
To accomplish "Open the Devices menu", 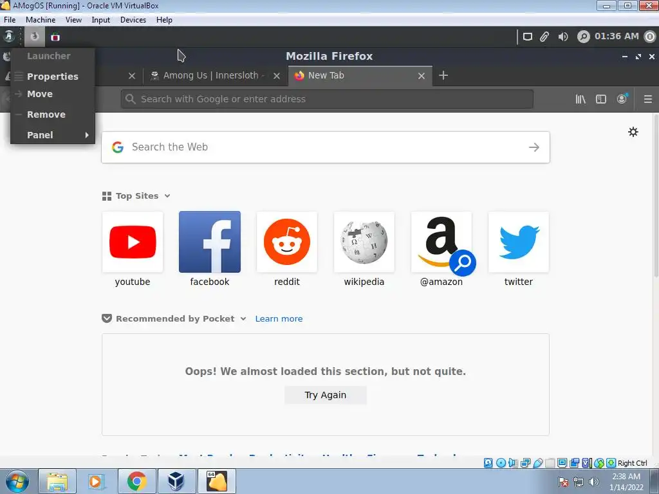I will click(133, 20).
